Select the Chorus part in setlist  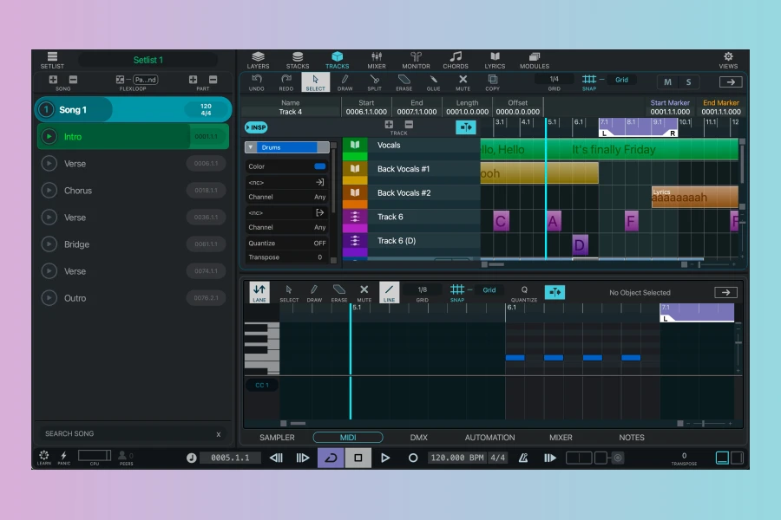(78, 191)
